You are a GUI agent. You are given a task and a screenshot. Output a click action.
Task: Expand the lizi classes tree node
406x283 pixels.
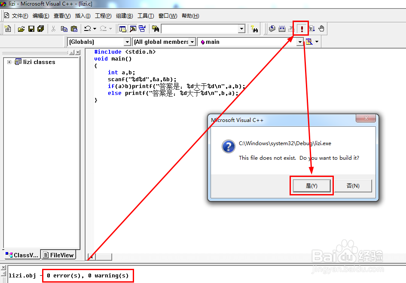click(9, 62)
